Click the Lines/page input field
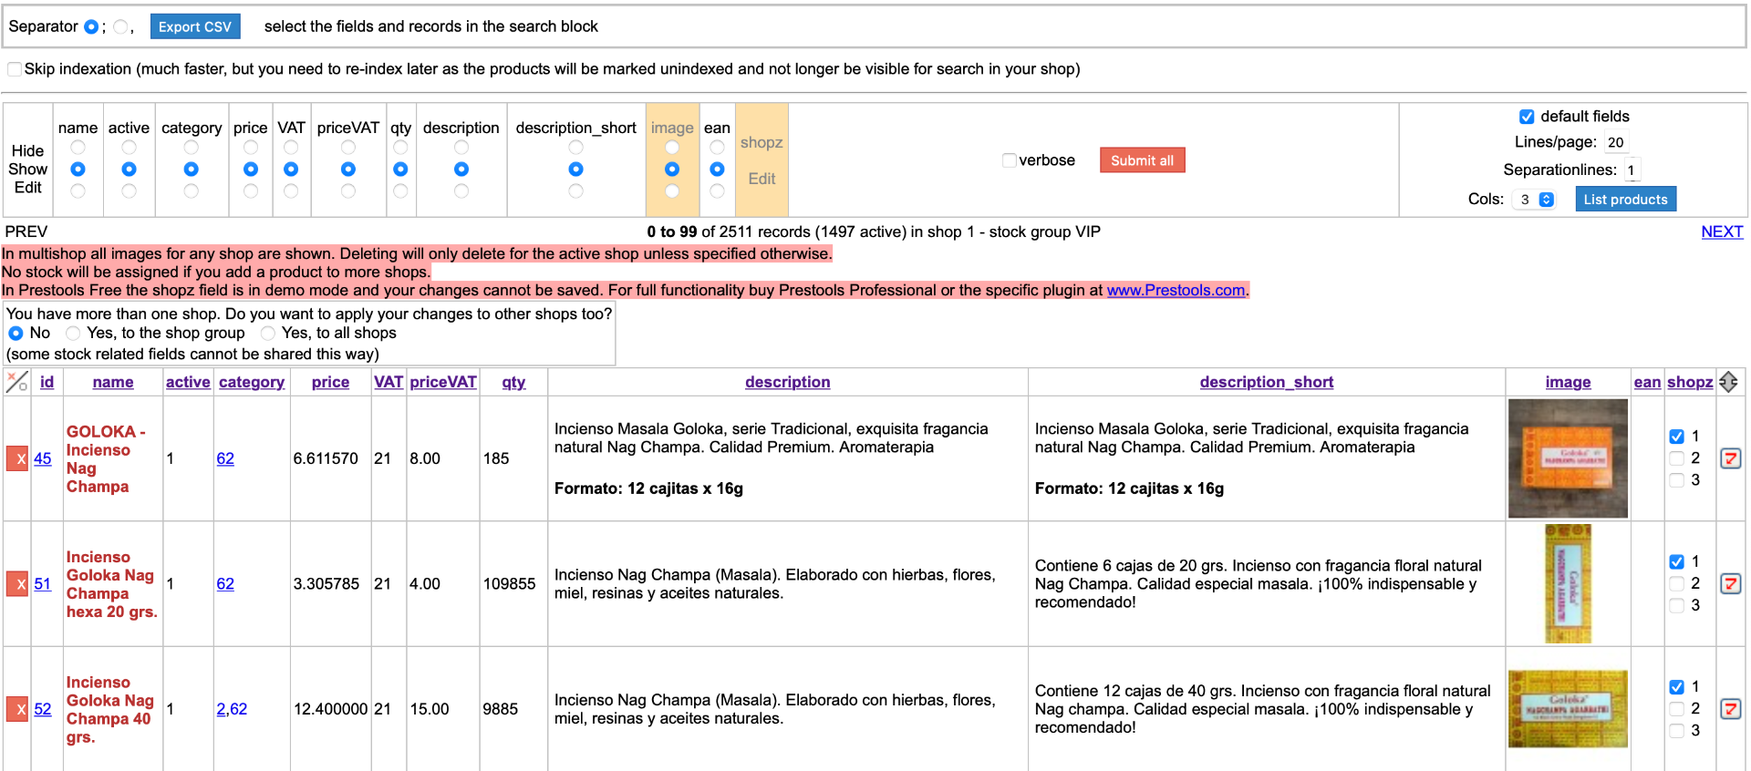The height and width of the screenshot is (771, 1751). (1617, 142)
